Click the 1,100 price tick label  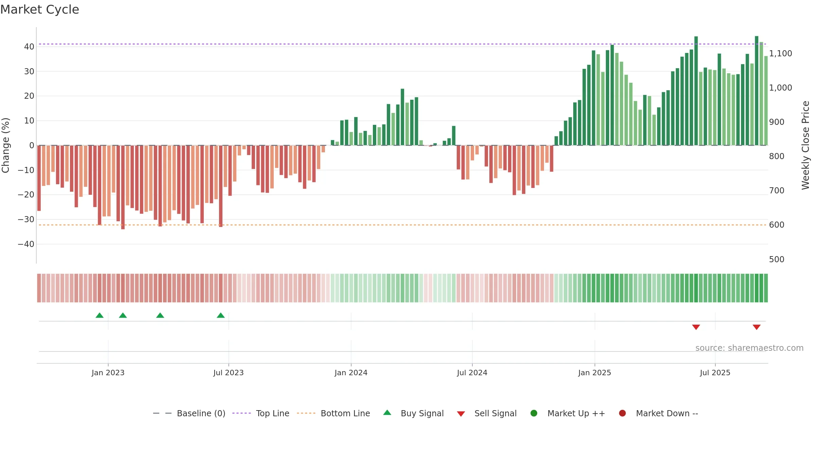tap(780, 54)
